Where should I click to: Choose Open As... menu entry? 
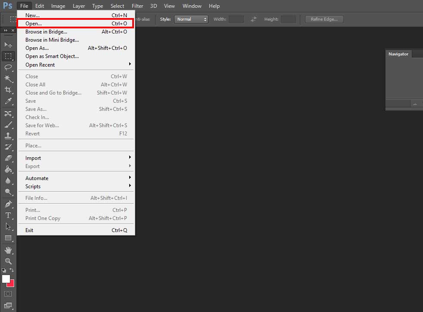click(x=76, y=48)
